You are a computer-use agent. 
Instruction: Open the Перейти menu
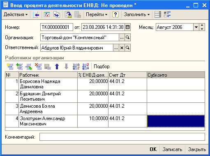[97, 14]
